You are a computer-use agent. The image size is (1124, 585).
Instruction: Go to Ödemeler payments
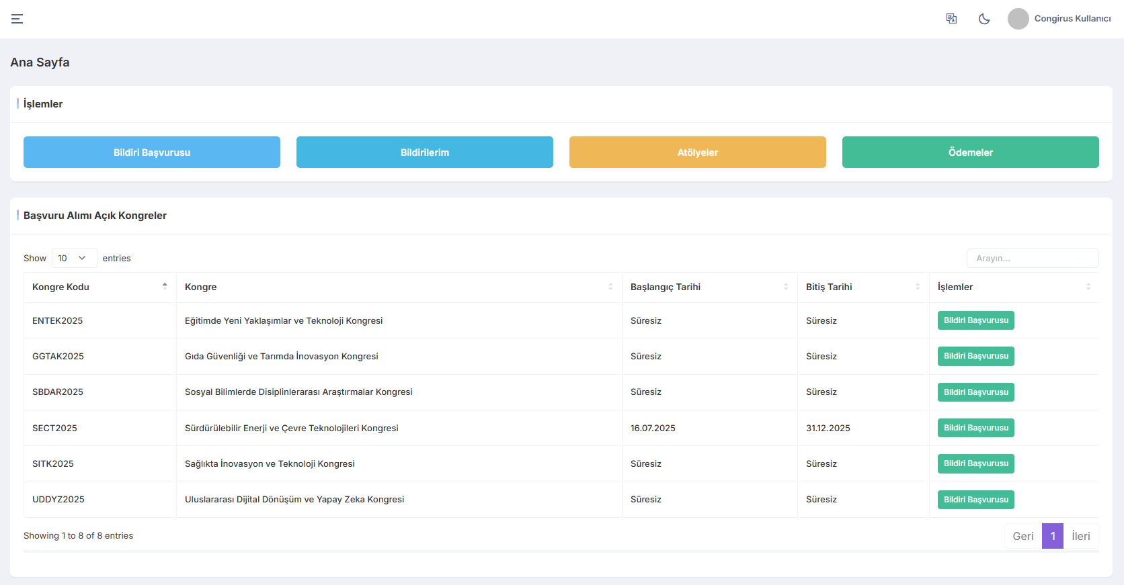pos(971,152)
